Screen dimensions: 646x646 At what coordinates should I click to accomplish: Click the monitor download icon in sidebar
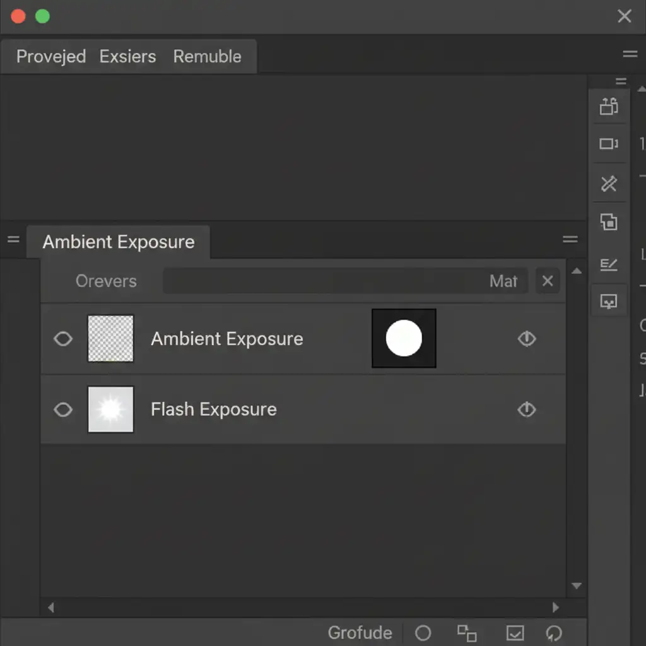coord(609,302)
